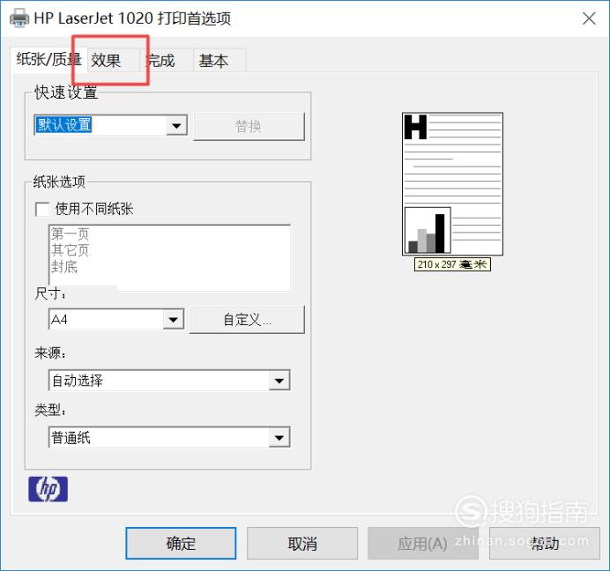The height and width of the screenshot is (571, 610).
Task: Enable the 使用不同纸张 checkbox
Action: tap(42, 209)
